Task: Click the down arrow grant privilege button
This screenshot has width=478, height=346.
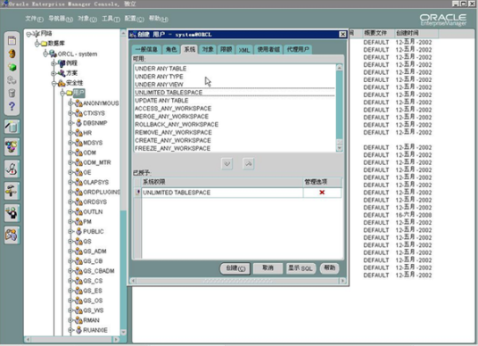Action: pos(227,164)
